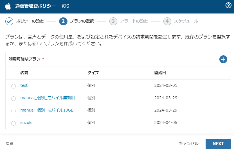
Task: Click 個別 type in test row
Action: (91, 85)
